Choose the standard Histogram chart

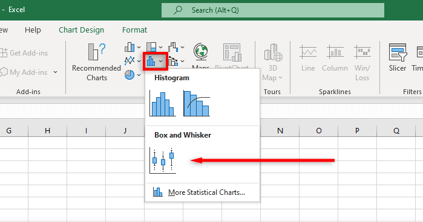(163, 103)
